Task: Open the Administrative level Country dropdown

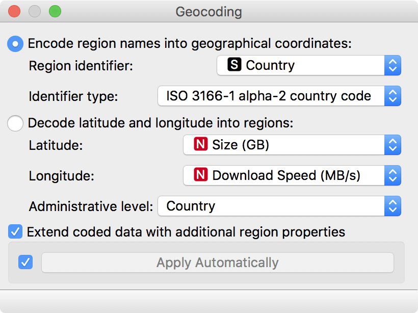Action: [279, 206]
